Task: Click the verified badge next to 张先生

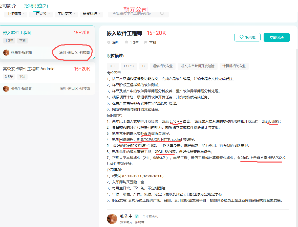Action: (137, 216)
